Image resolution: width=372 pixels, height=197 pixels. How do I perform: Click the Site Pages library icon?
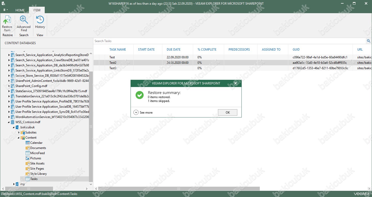point(28,169)
